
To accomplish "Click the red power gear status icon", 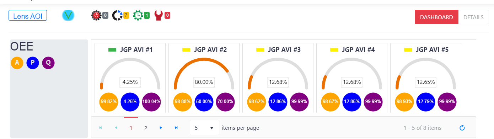I will [x=96, y=15].
